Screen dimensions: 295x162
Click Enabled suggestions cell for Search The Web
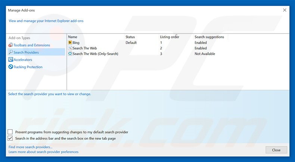201,48
